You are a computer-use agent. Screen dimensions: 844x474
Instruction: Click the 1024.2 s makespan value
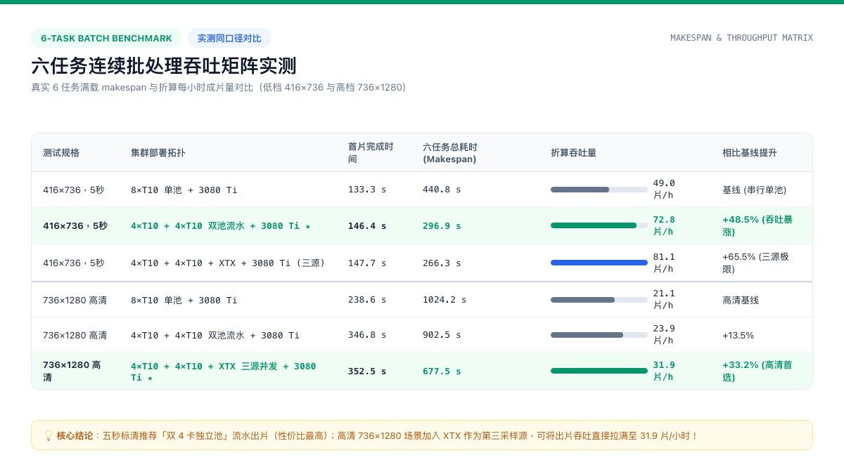coord(445,300)
